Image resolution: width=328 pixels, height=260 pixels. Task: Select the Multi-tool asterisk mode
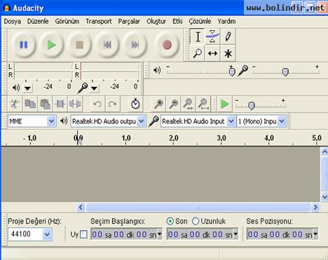click(x=228, y=53)
